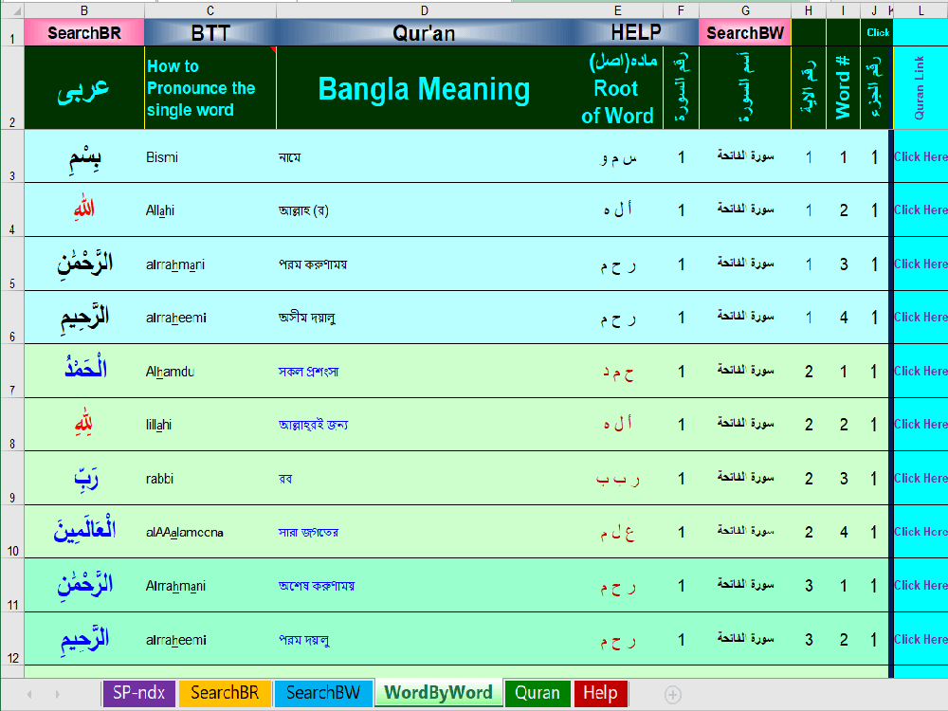Open Click Here link in lillahi row

[x=921, y=424]
